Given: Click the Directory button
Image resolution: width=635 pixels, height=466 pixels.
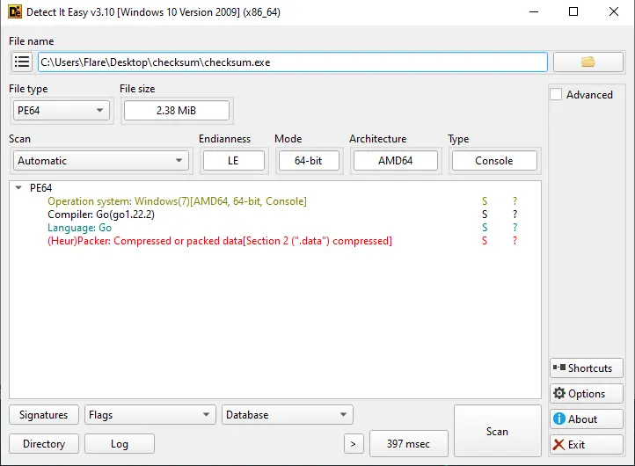Looking at the screenshot, I should pyautogui.click(x=44, y=444).
